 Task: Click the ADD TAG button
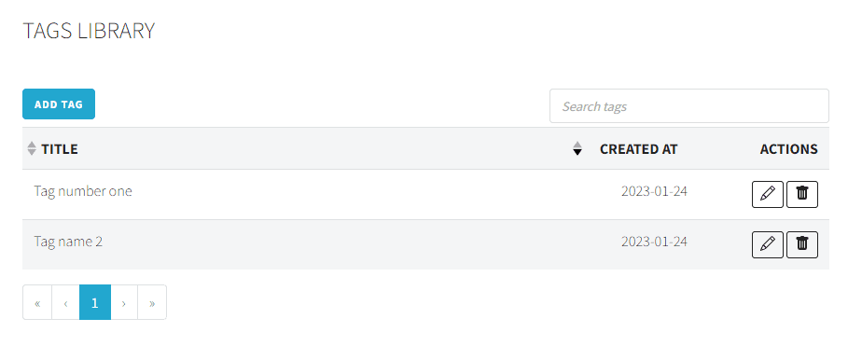[59, 104]
